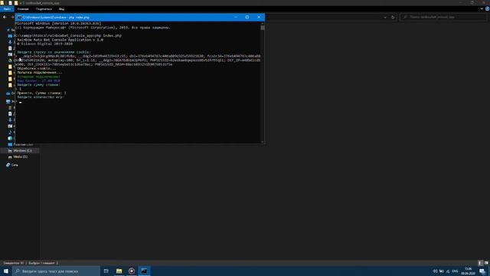Open the Windows Start menu

tap(6, 271)
